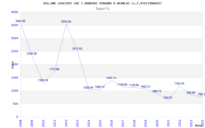Viewport: 205px width, 128px height.
Task: Click the data label 1182.45
Action: 179,84
